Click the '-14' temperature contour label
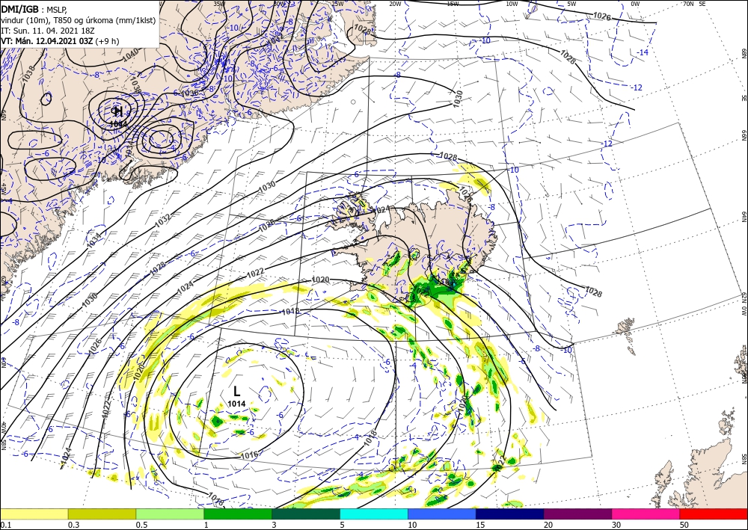 click(643, 52)
